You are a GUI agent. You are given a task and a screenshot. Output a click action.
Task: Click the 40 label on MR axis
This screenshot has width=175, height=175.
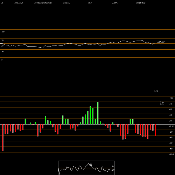pos(171,115)
